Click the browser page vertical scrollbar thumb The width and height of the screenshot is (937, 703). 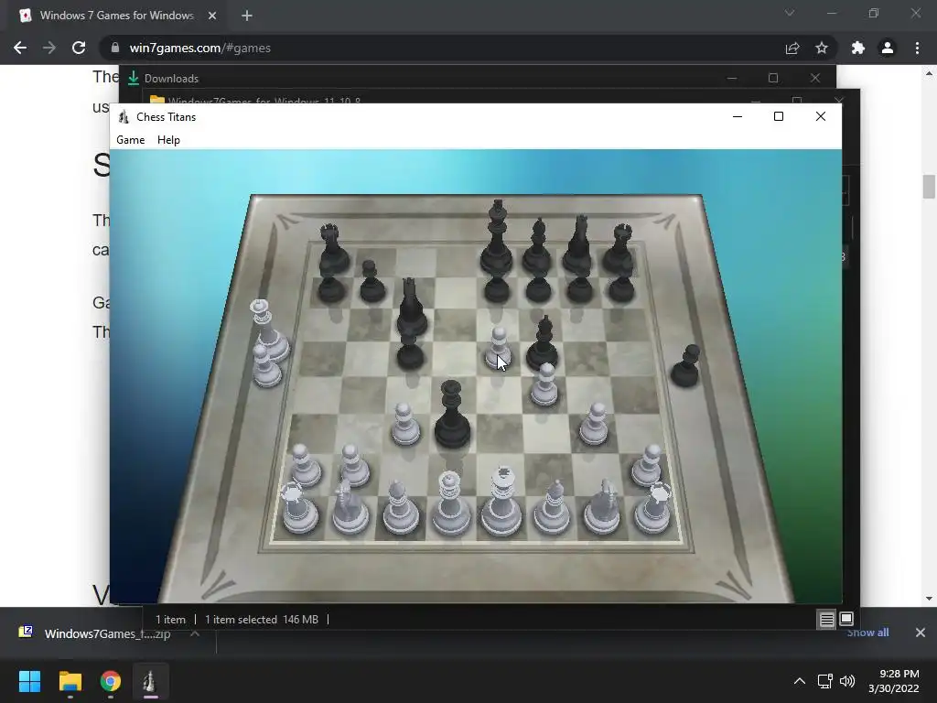click(x=929, y=187)
